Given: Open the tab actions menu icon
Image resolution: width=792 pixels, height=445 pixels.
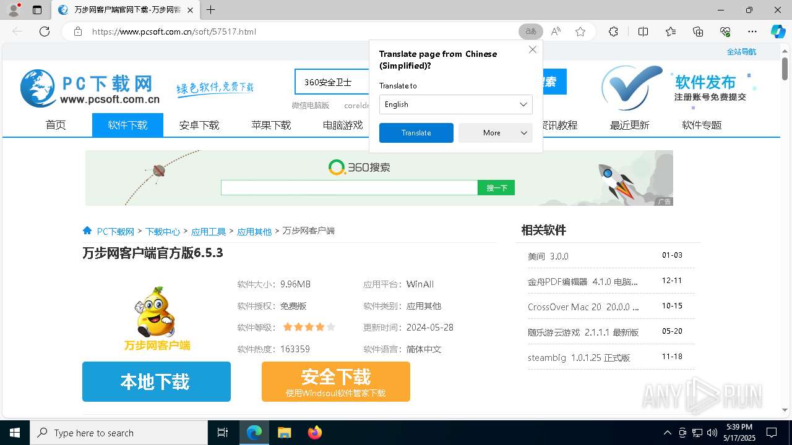Looking at the screenshot, I should [x=37, y=10].
